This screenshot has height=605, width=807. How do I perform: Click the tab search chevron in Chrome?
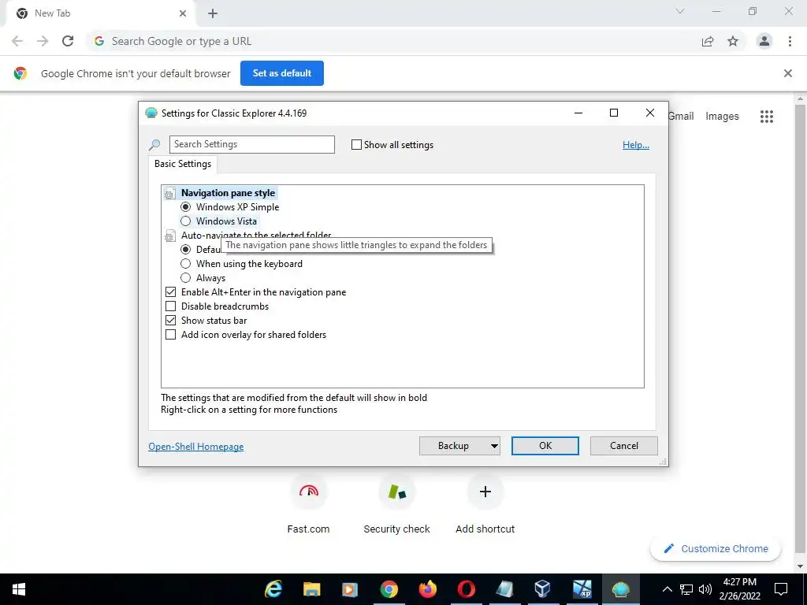[680, 11]
